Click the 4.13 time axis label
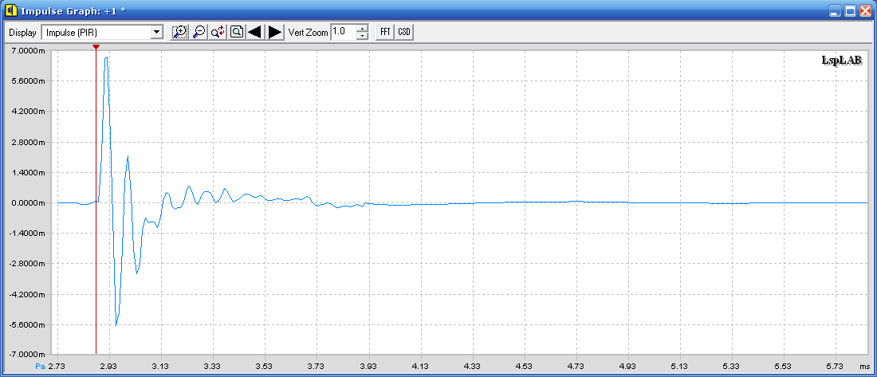Screen dimensions: 877x377 [420, 367]
